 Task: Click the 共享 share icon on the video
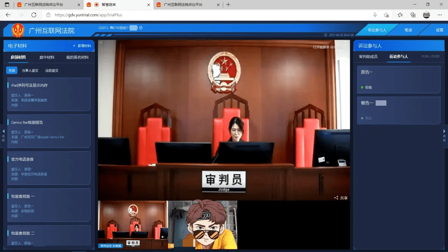(x=339, y=198)
